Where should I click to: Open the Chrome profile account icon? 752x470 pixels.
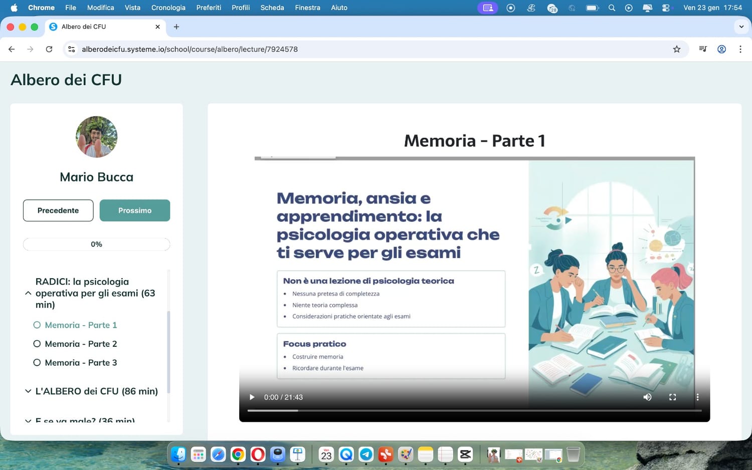[x=722, y=49]
